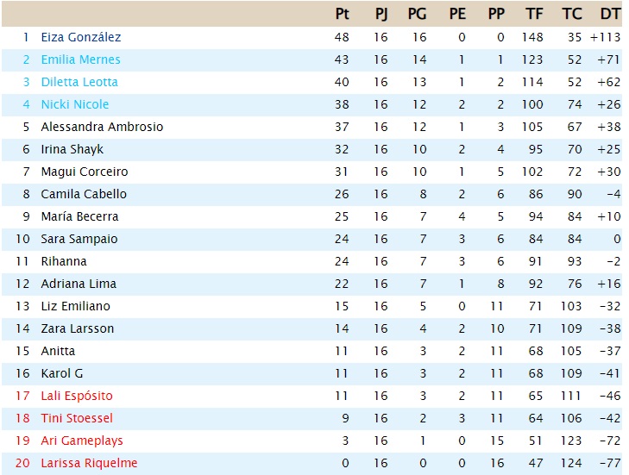This screenshot has height=475, width=629.
Task: Click Lali Espósito in red
Action: point(77,396)
